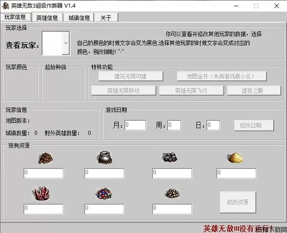Screen dimensions: 287x233
Task: Click the ore resource icon
Action: coord(170,157)
